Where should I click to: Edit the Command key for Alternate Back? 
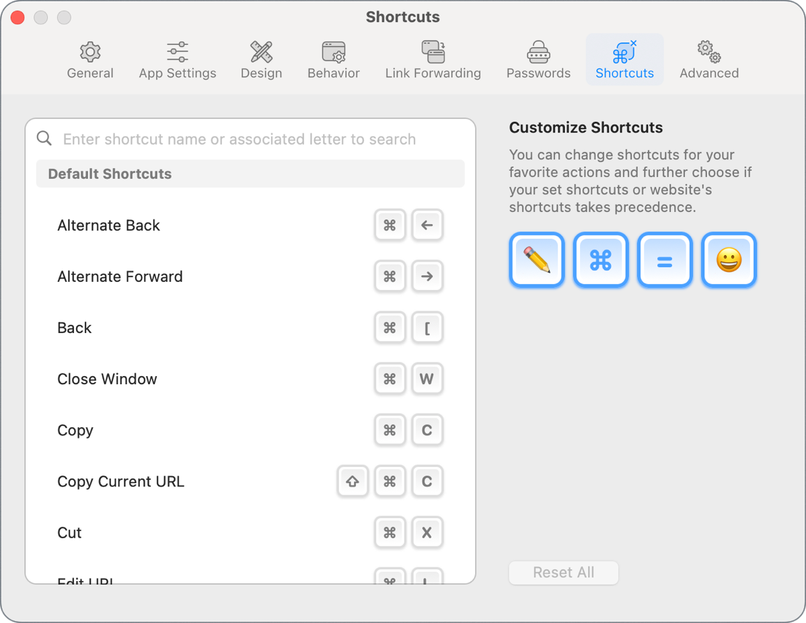point(390,225)
